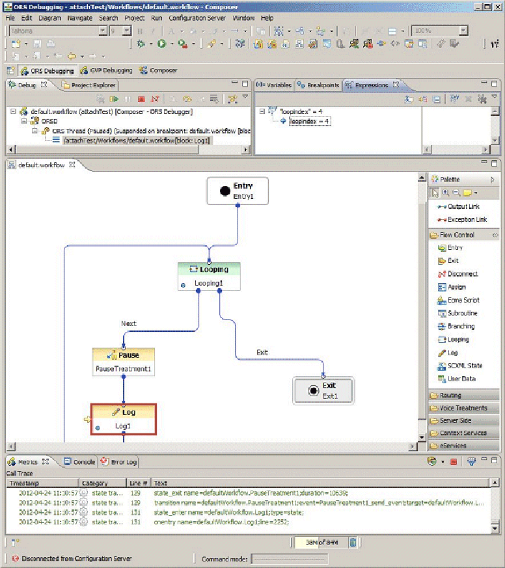Choose the Disconnect block in palette
The width and height of the screenshot is (505, 568).
click(x=462, y=274)
